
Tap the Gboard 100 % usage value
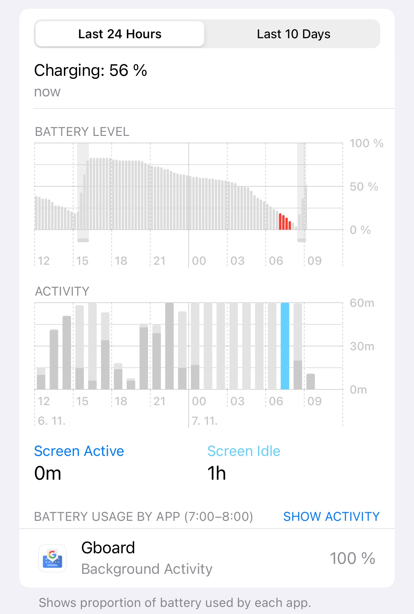pos(352,558)
